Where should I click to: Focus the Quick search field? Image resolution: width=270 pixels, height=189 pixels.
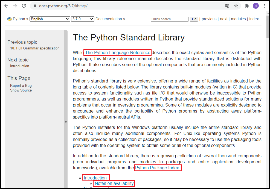(170, 19)
